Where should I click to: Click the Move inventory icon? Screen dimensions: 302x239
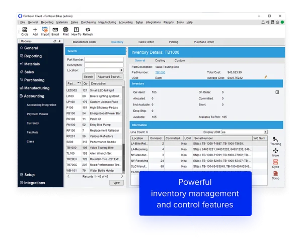[x=275, y=153]
